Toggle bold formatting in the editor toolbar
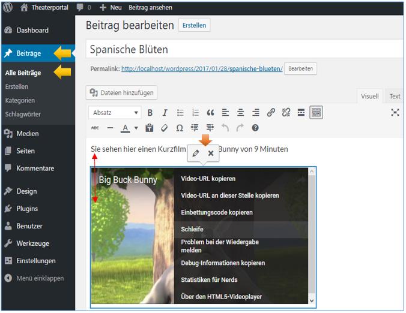Image resolution: width=406 pixels, height=313 pixels. 150,113
